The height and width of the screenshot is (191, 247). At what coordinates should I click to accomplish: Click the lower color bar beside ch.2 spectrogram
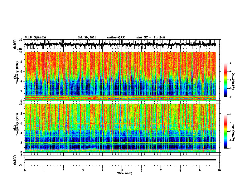(x=225, y=131)
